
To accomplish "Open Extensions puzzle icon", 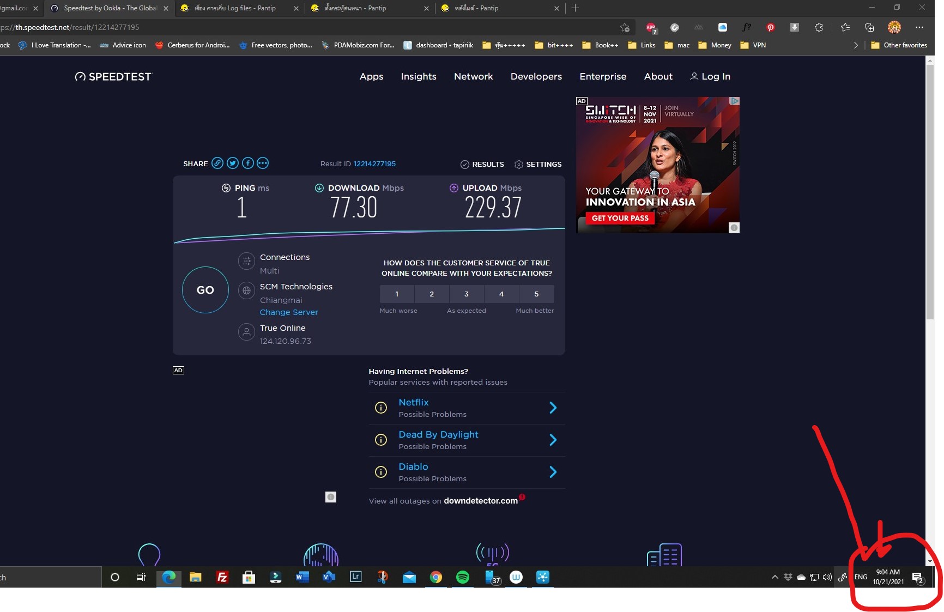I will tap(818, 27).
